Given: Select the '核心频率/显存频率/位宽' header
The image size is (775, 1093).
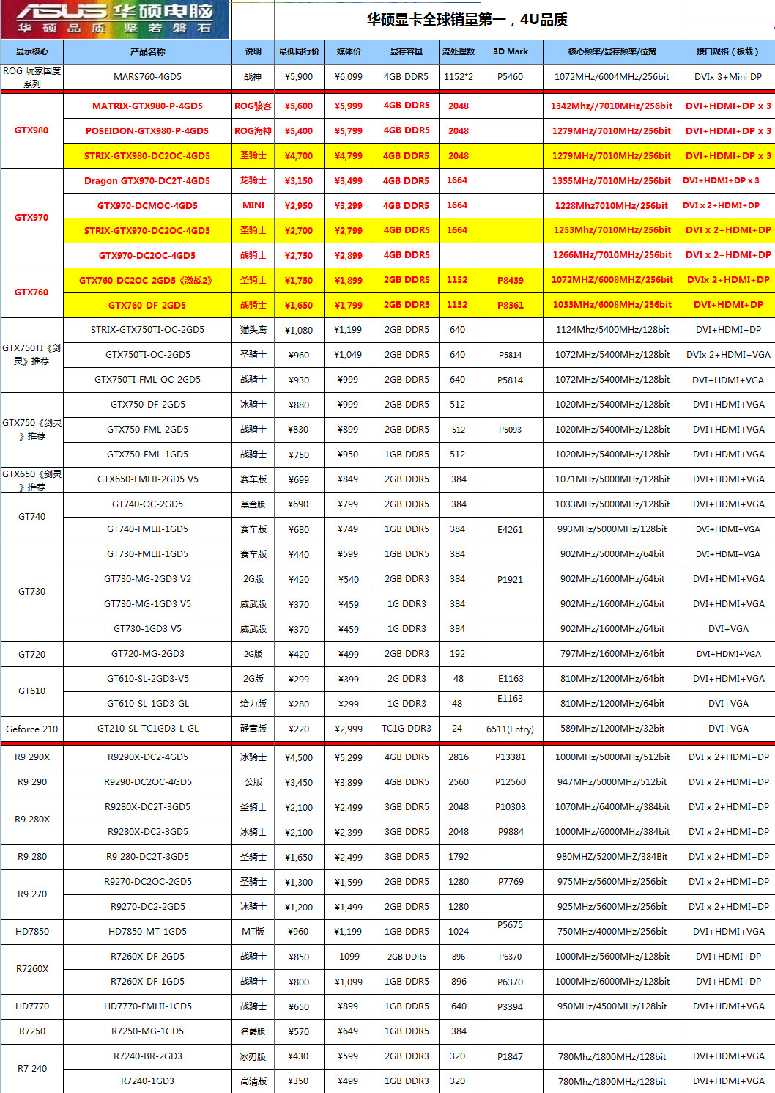Looking at the screenshot, I should click(x=612, y=51).
